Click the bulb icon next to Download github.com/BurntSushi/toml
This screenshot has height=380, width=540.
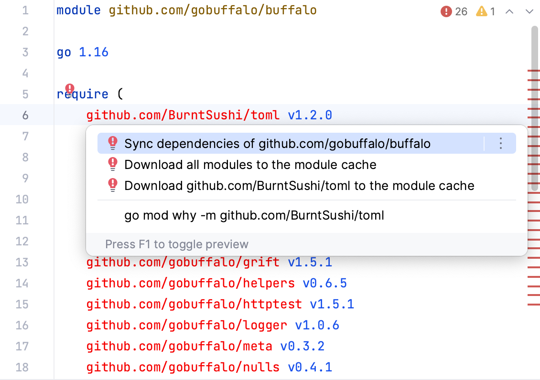click(113, 185)
